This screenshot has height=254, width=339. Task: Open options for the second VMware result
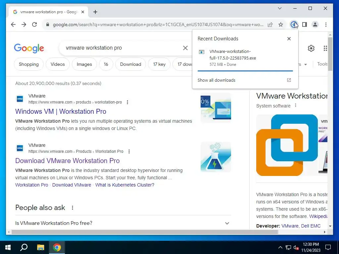[129, 151]
